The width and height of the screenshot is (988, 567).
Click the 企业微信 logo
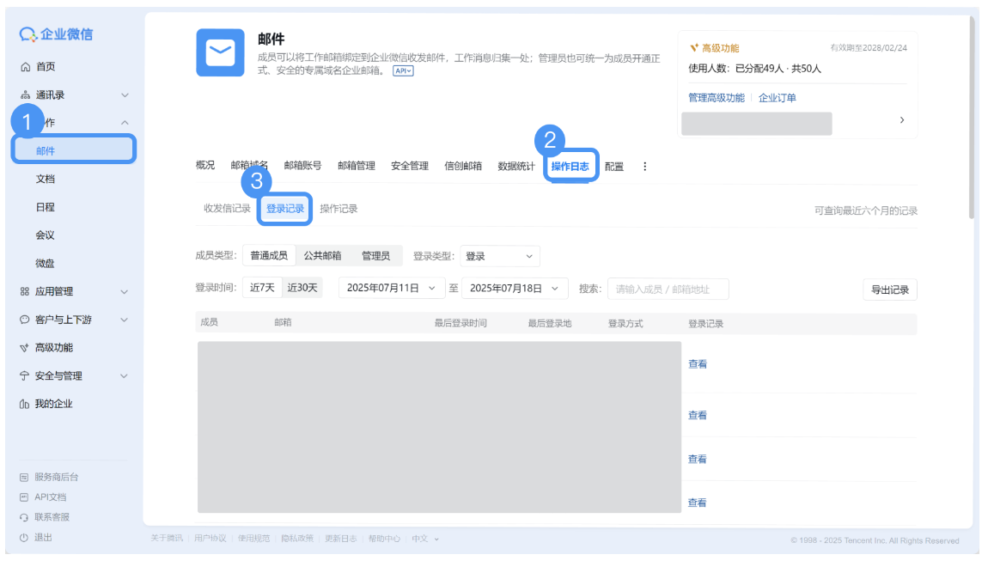(x=56, y=34)
